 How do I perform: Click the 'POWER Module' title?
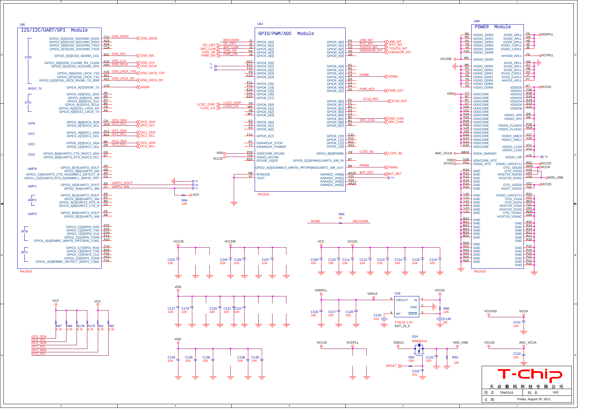(x=492, y=27)
